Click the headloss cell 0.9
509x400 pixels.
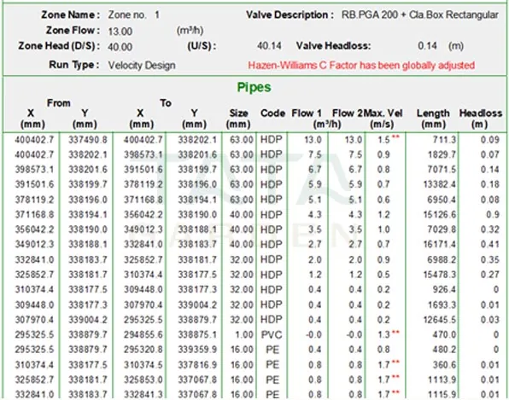pos(493,215)
